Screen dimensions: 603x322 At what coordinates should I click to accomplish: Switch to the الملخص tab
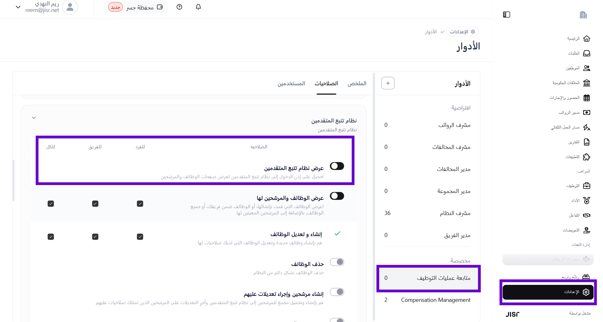(357, 83)
